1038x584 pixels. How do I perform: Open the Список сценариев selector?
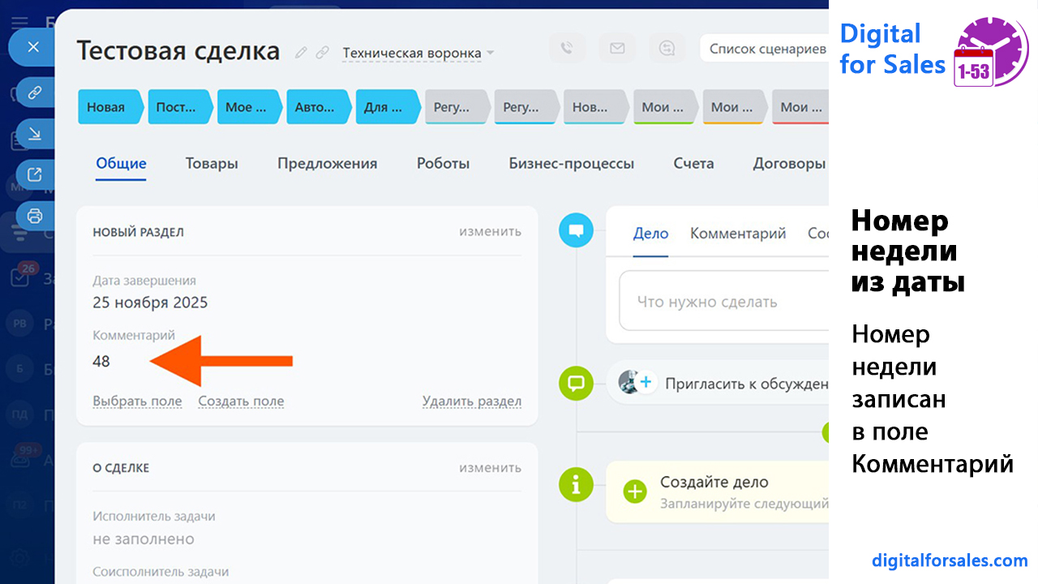click(766, 49)
